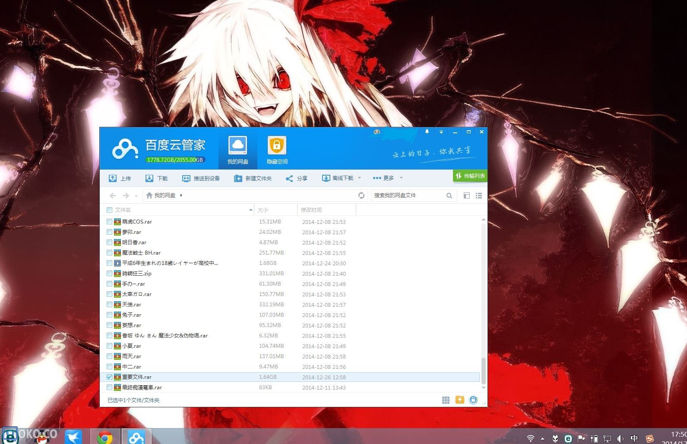Select the file 中二.rar
Screen dimensions: 687x444
132,367
